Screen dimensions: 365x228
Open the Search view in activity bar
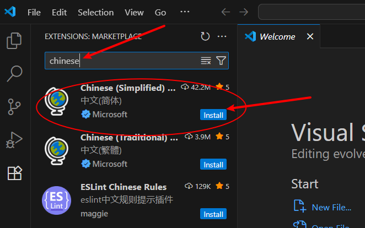(x=14, y=73)
